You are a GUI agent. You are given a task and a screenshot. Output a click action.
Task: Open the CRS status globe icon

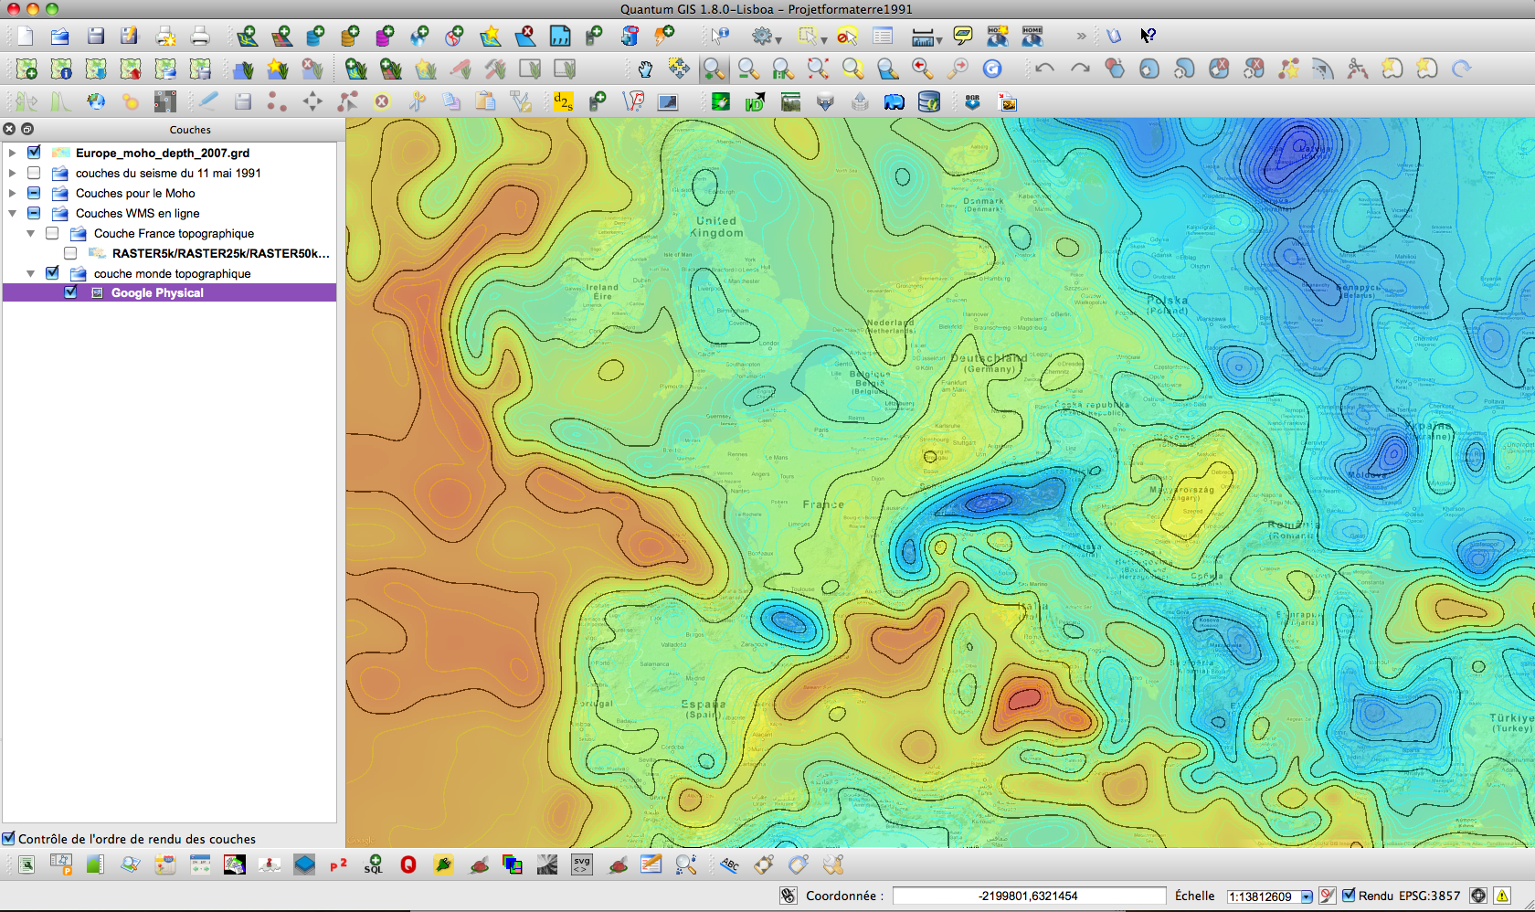click(1477, 896)
